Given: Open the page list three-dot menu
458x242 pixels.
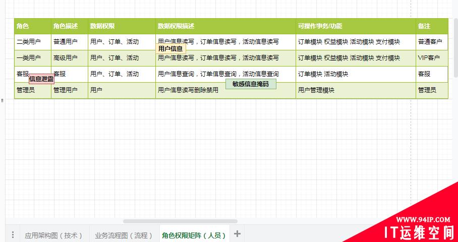Looking at the screenshot, I should pyautogui.click(x=13, y=235).
